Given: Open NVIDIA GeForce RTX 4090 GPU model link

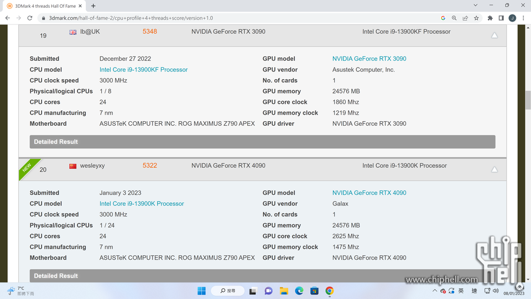Looking at the screenshot, I should click(x=369, y=193).
